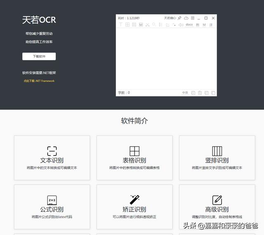The image size is (264, 235).
Task: Click the 天若幽心 label in OCR title bar
Action: pos(170,18)
